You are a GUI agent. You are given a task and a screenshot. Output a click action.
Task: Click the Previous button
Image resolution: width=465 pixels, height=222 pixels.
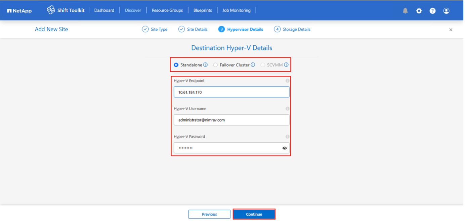pyautogui.click(x=209, y=214)
